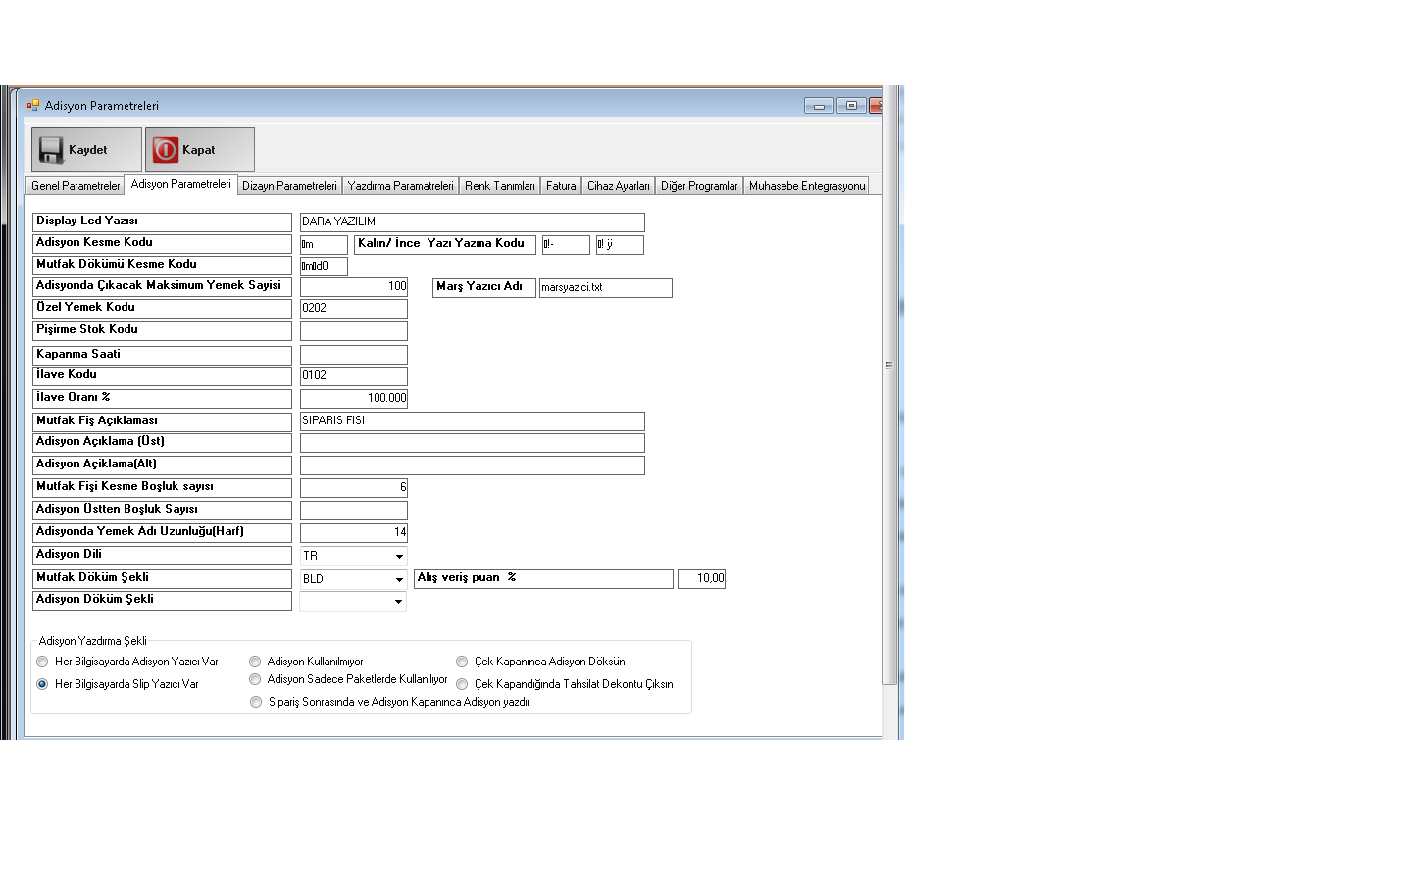Select Her Bilgisayarda Adisyon Yazıcı Var option
Image resolution: width=1412 pixels, height=882 pixels.
[x=42, y=661]
